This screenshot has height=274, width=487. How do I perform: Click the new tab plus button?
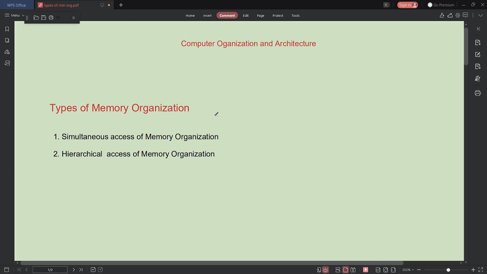tap(121, 5)
